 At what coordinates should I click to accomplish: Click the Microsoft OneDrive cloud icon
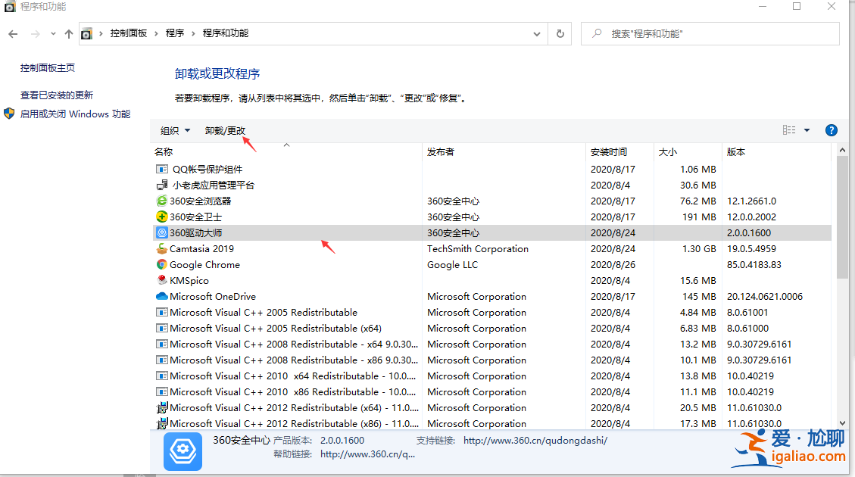click(x=162, y=296)
